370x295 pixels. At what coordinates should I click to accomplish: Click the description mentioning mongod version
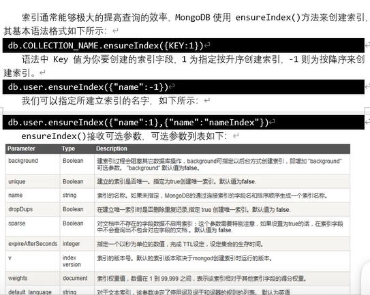pyautogui.click(x=185, y=258)
